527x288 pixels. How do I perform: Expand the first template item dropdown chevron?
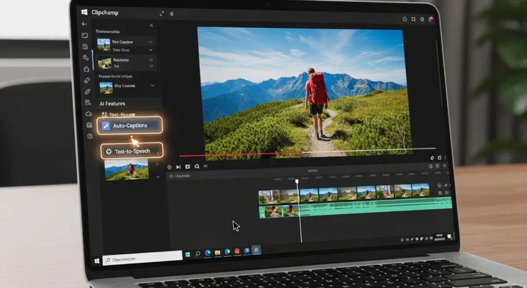[150, 41]
